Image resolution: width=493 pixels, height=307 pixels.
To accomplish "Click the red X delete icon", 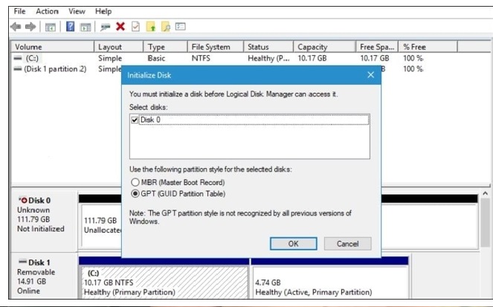I will point(120,27).
